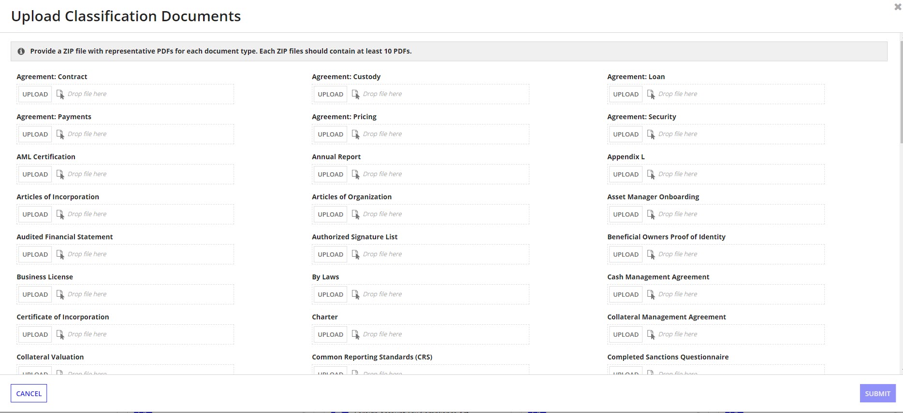Click UPLOAD under Collateral Management Agreement

[626, 334]
